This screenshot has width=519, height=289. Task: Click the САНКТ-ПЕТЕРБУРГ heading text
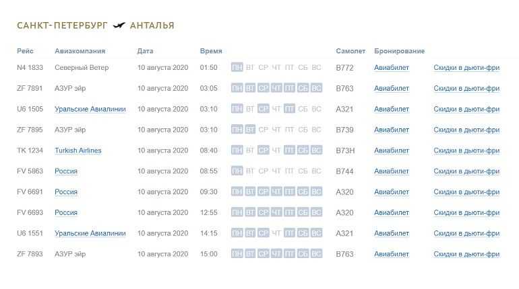[62, 26]
